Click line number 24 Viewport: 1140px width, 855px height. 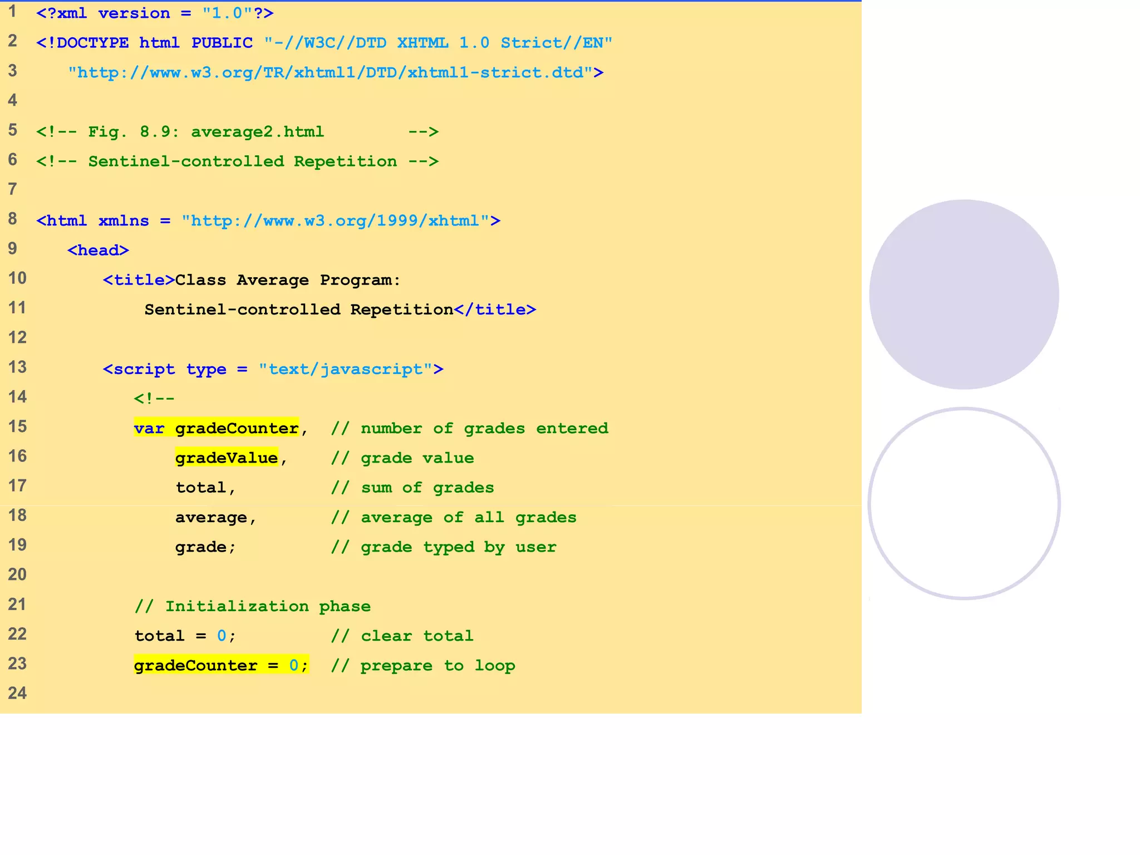point(17,693)
